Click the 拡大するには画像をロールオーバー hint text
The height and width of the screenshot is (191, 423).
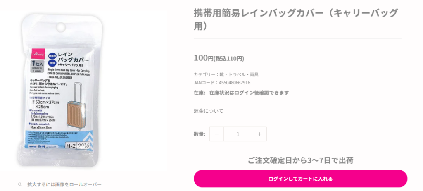[x=64, y=184]
